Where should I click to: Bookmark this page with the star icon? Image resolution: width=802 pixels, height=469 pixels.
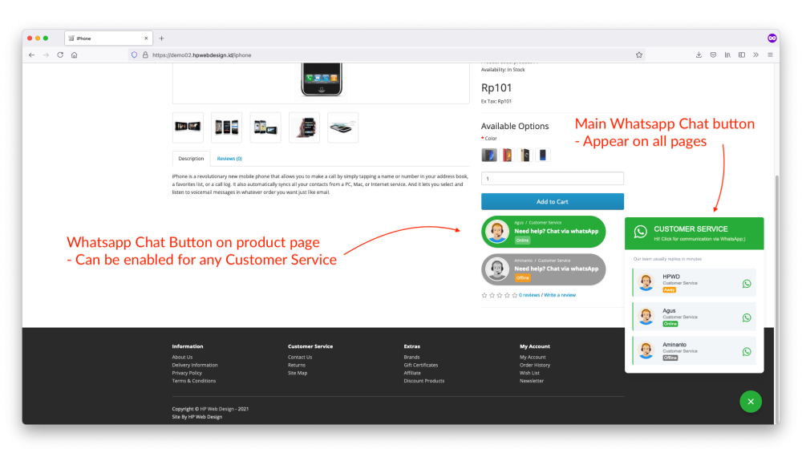[x=639, y=55]
